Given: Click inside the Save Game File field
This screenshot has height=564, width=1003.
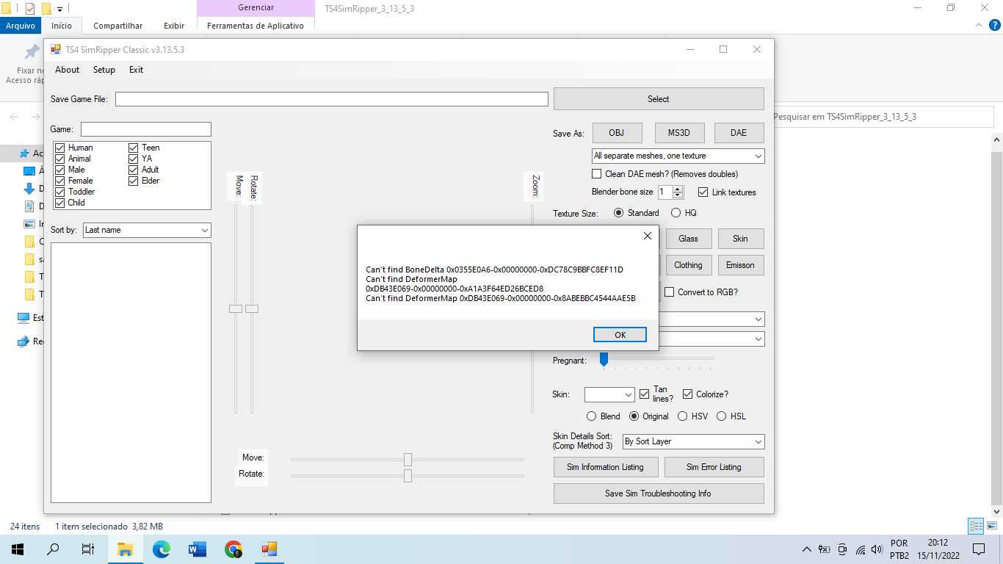Looking at the screenshot, I should click(330, 98).
